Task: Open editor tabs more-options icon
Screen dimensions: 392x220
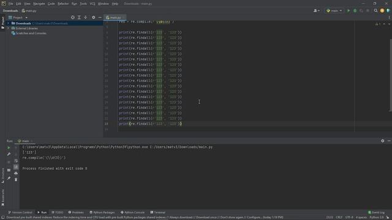Action: point(389,18)
